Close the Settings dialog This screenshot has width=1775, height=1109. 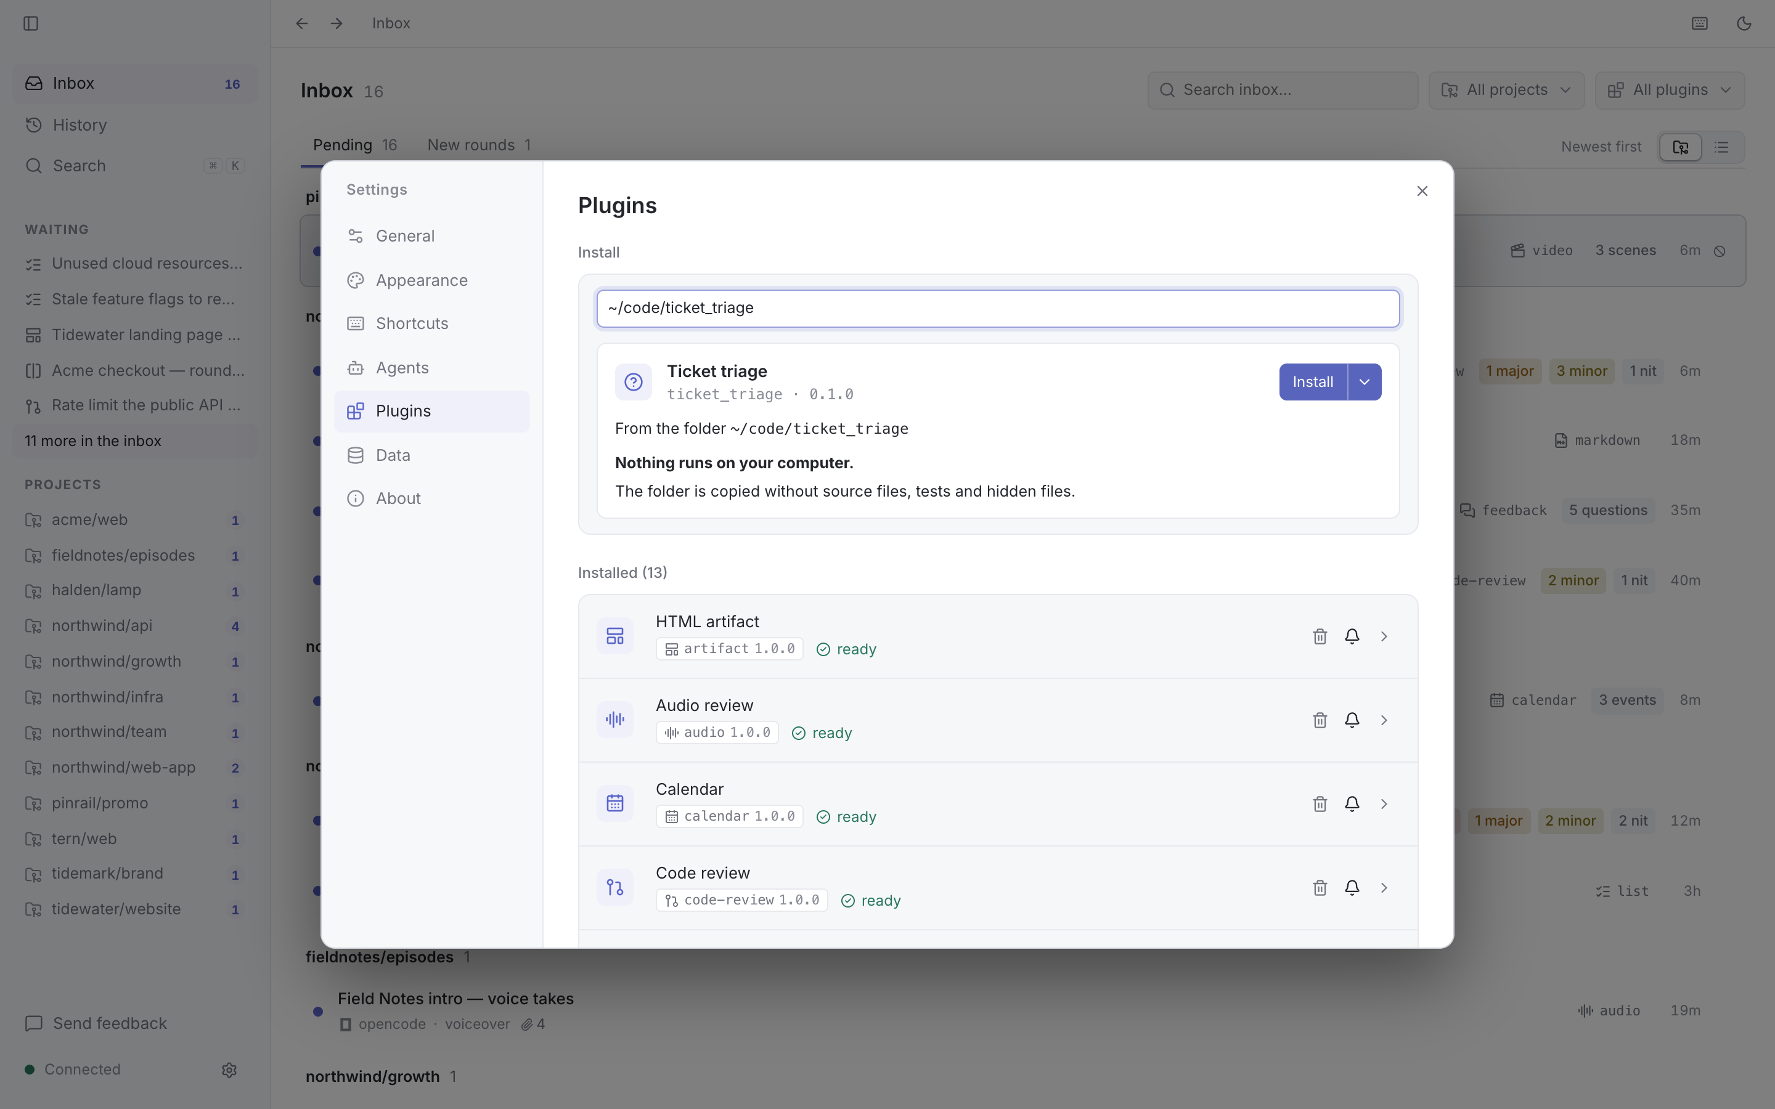tap(1421, 191)
